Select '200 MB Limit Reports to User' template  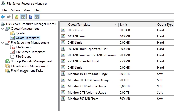pyautogui.click(x=88, y=49)
